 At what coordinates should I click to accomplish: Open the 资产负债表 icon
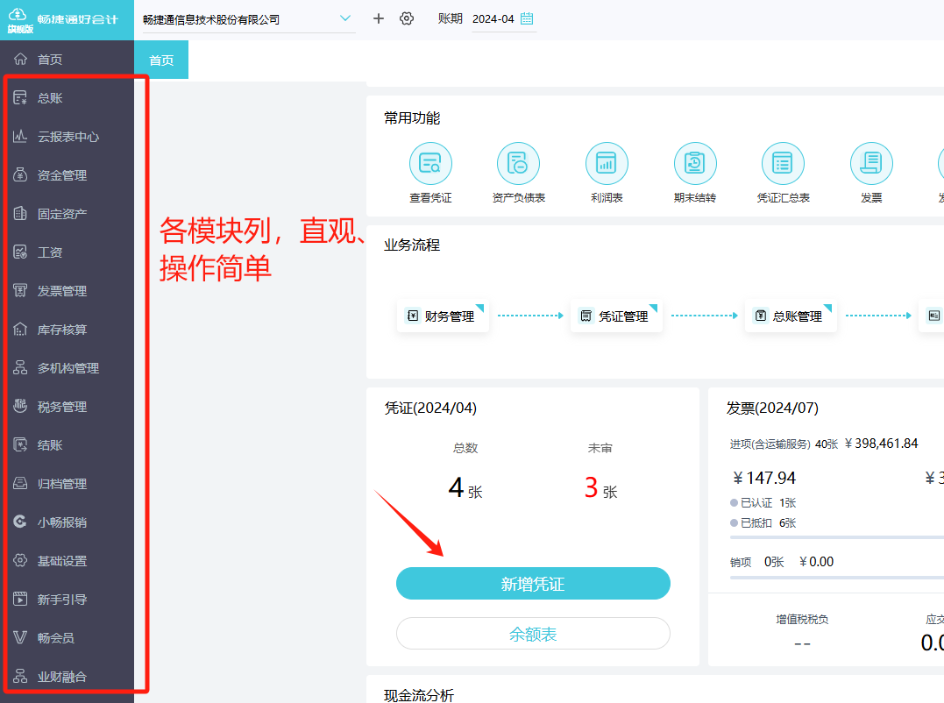point(518,163)
